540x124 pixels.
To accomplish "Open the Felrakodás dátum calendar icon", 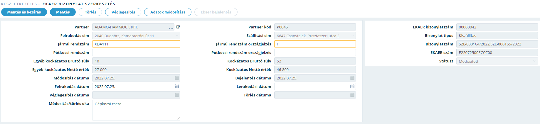I will click(177, 86).
